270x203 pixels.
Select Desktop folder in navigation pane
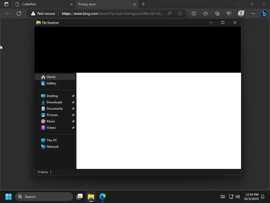pos(55,96)
